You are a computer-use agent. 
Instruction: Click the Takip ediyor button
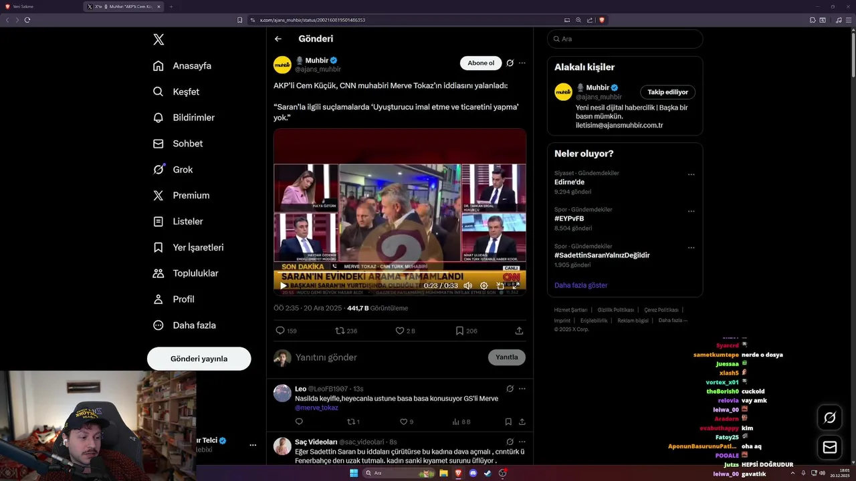point(667,92)
